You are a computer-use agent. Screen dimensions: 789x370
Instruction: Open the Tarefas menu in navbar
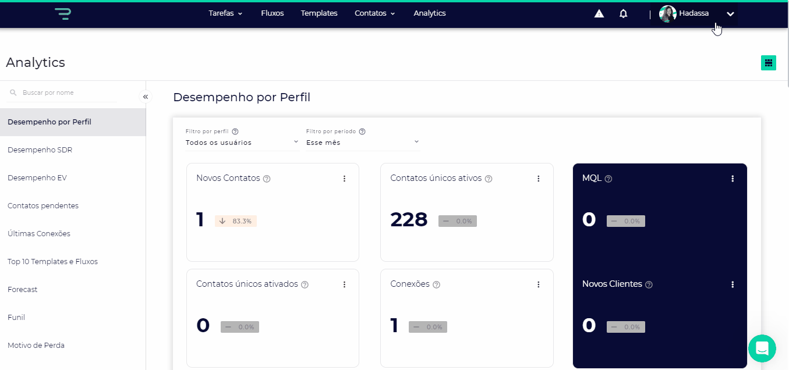coord(225,13)
